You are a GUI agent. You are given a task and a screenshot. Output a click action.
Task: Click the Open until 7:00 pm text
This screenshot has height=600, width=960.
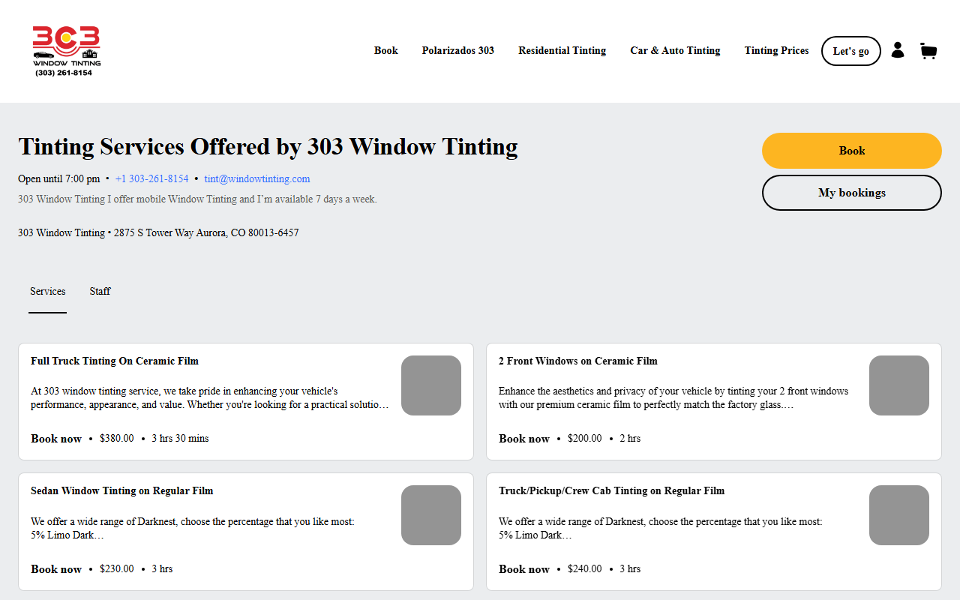point(58,179)
